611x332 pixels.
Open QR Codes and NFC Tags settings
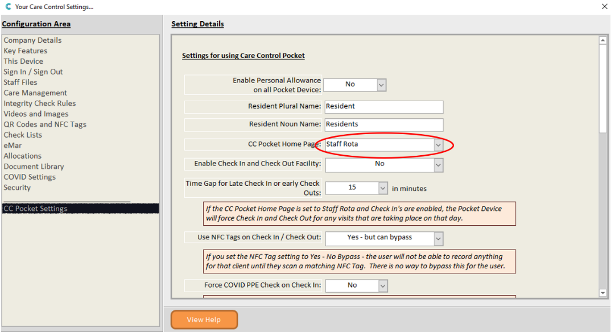point(45,125)
